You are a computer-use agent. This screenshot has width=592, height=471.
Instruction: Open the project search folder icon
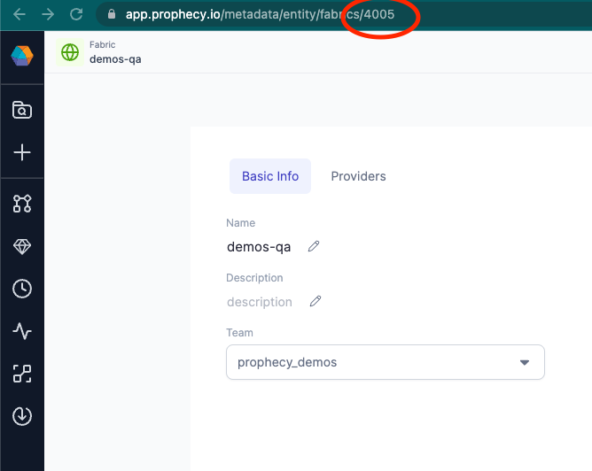22,110
